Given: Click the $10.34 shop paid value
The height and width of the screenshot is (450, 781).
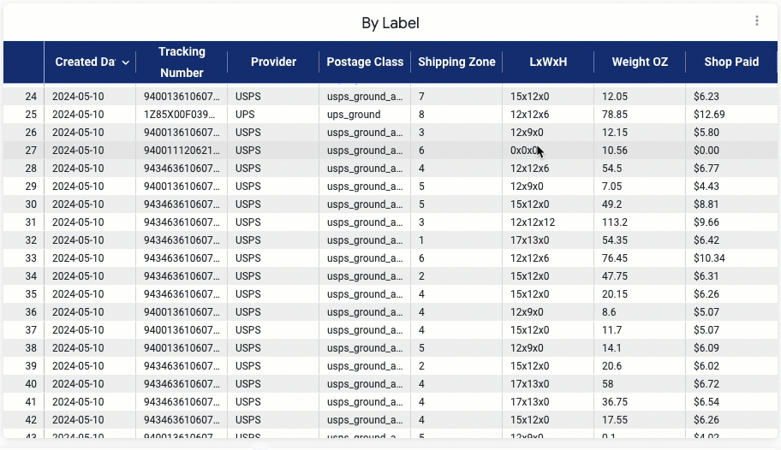Looking at the screenshot, I should click(710, 258).
